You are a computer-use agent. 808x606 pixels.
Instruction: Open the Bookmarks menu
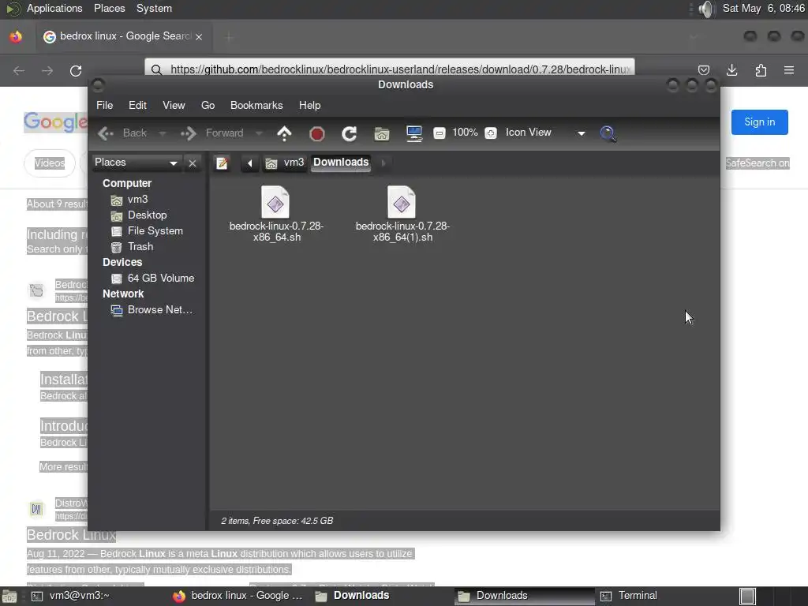click(256, 105)
